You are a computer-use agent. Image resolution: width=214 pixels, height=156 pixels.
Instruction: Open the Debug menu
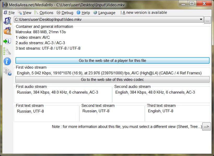point(65,13)
